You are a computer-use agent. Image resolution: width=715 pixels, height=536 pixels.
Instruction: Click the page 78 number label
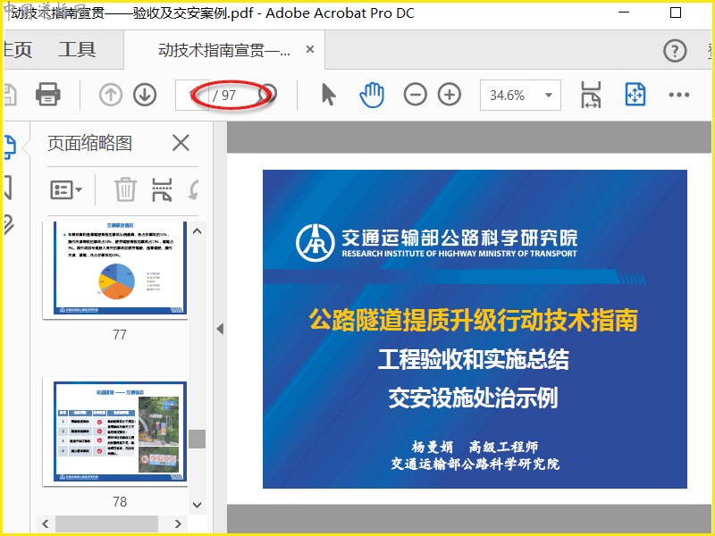coord(120,502)
